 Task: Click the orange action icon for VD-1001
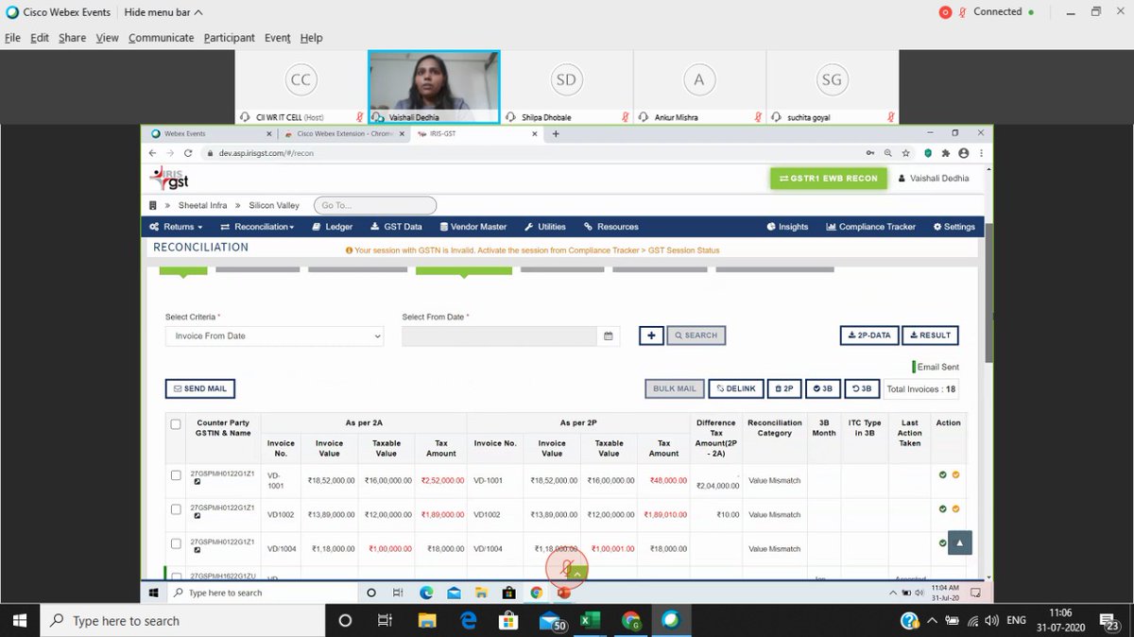955,474
